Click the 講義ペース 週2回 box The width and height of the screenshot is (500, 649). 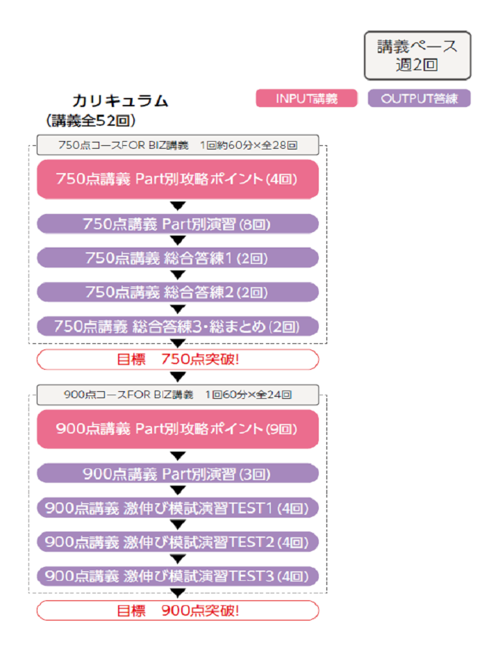[x=417, y=56]
